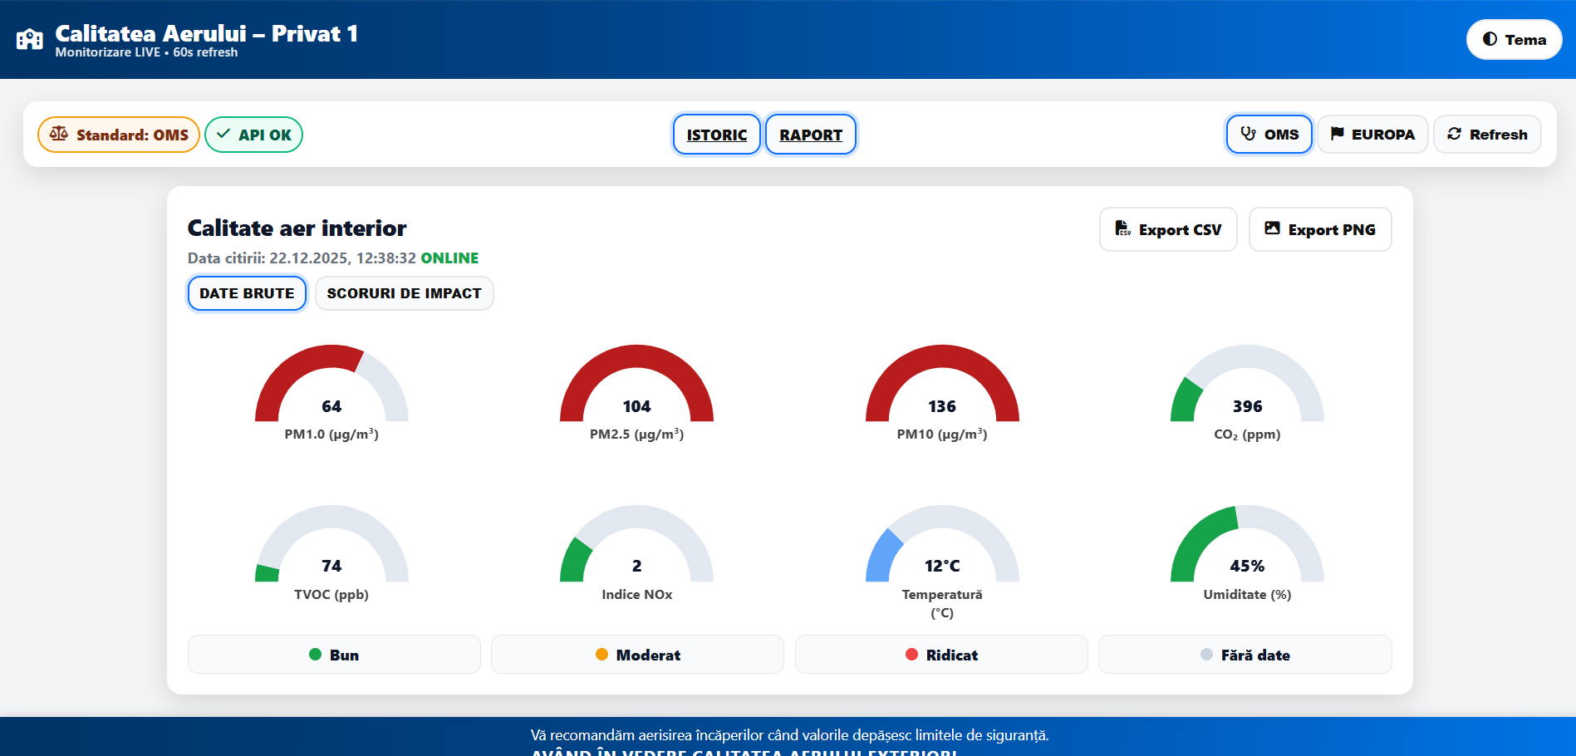This screenshot has height=756, width=1576.
Task: Click the checkmark icon in API OK
Action: (223, 134)
